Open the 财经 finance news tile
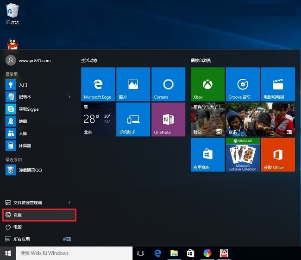The height and width of the screenshot is (260, 301). (207, 119)
